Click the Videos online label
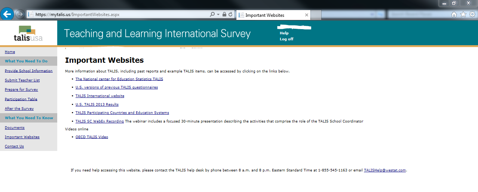478x192 pixels. tap(77, 129)
